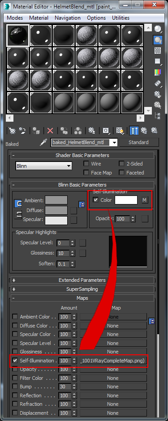This screenshot has height=421, width=168.
Task: Open the Navigation menu
Action: [68, 18]
